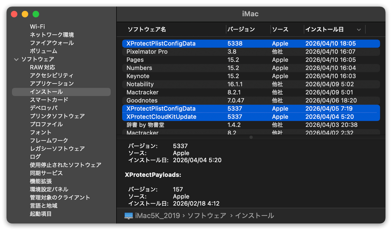Click the XProtectPayloads: heading in detail pane
392x230 pixels.
click(x=153, y=175)
